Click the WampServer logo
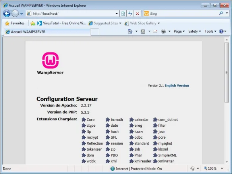 pos(50,63)
